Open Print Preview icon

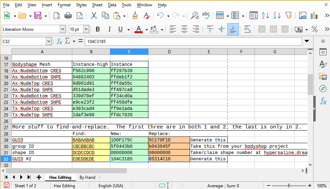coord(80,16)
